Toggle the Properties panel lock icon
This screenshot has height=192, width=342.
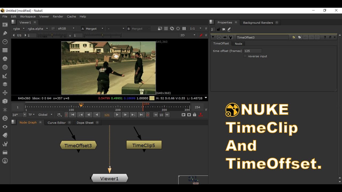pyautogui.click(x=219, y=29)
